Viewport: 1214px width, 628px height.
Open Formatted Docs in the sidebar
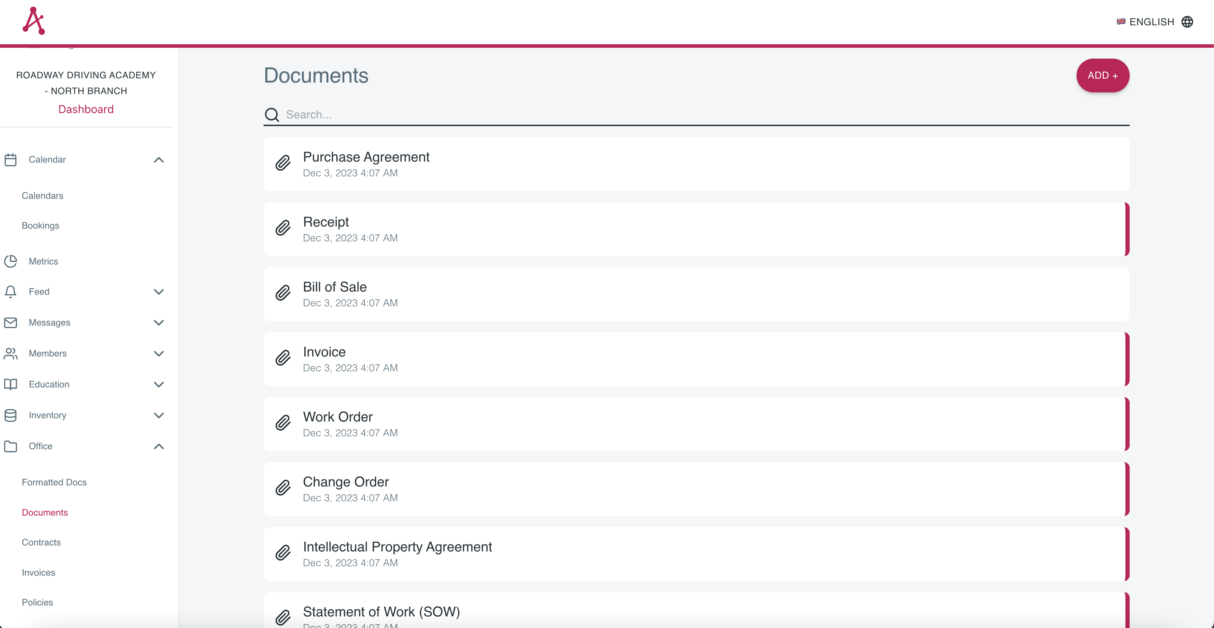coord(54,482)
